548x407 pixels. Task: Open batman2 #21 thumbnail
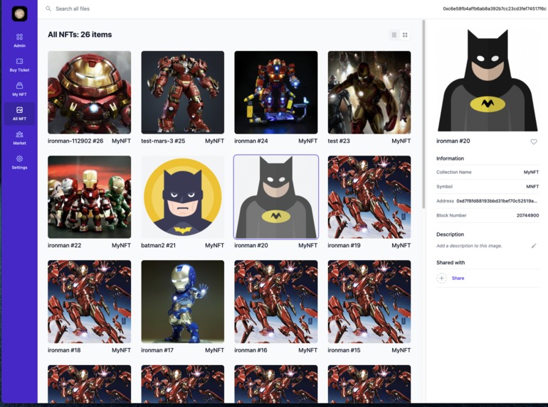click(183, 197)
